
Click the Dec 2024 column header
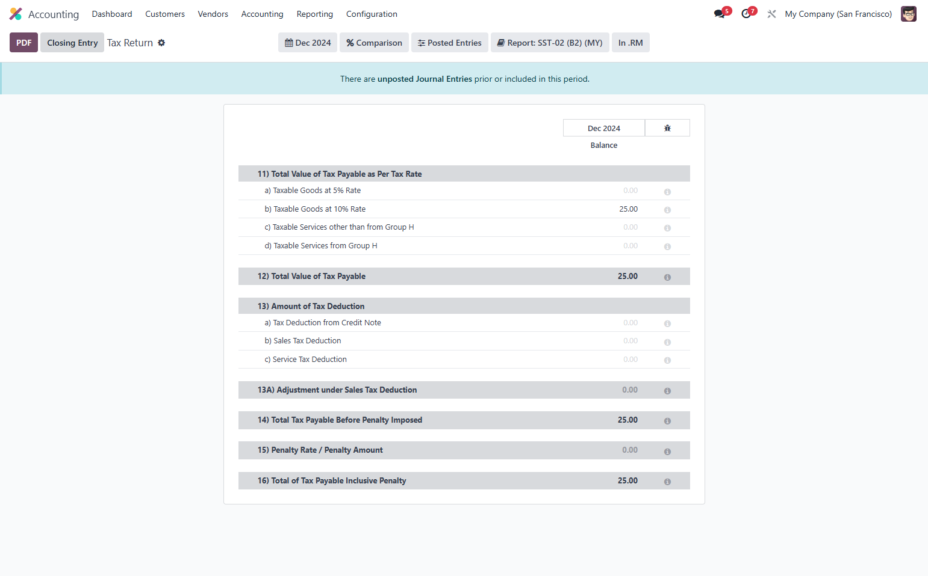tap(604, 128)
